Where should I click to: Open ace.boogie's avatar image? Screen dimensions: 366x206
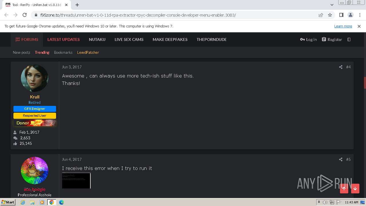[x=35, y=171]
